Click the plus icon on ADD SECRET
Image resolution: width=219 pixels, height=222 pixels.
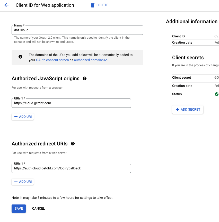(x=178, y=109)
